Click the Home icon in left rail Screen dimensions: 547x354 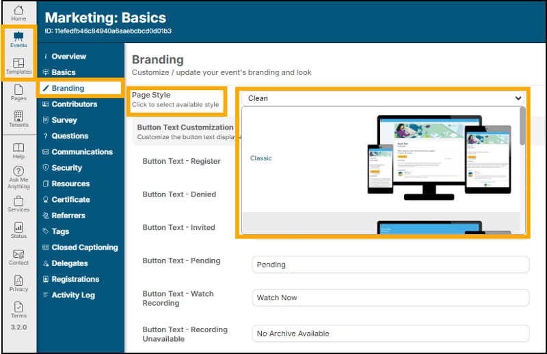point(18,11)
